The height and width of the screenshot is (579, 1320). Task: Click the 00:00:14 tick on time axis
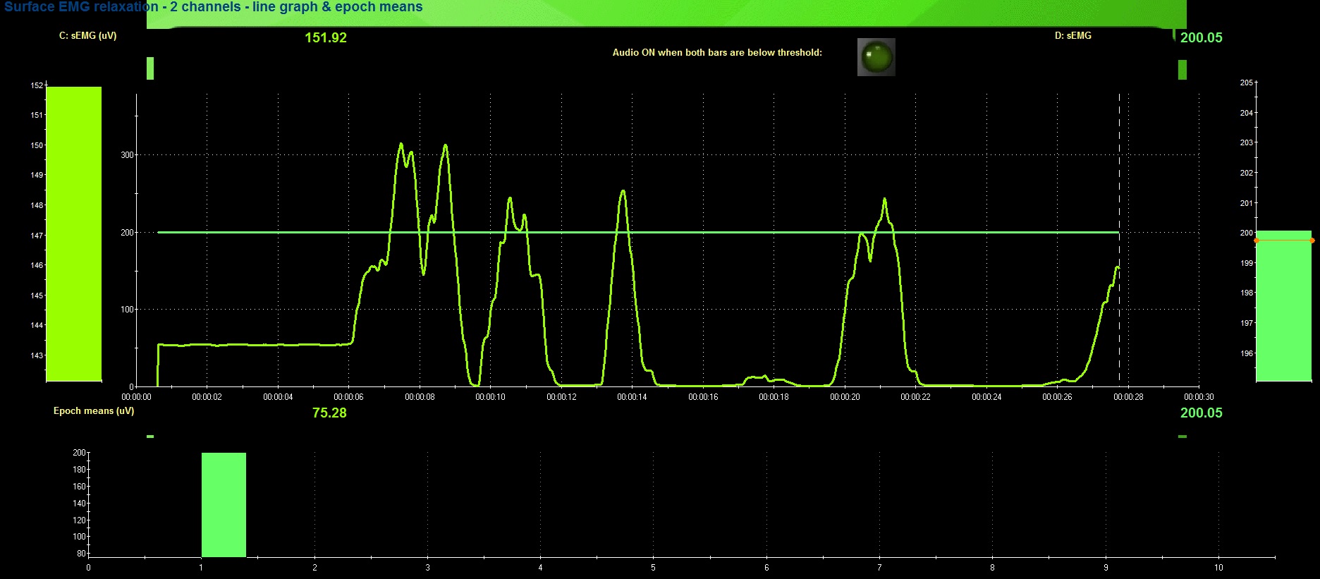tap(632, 397)
